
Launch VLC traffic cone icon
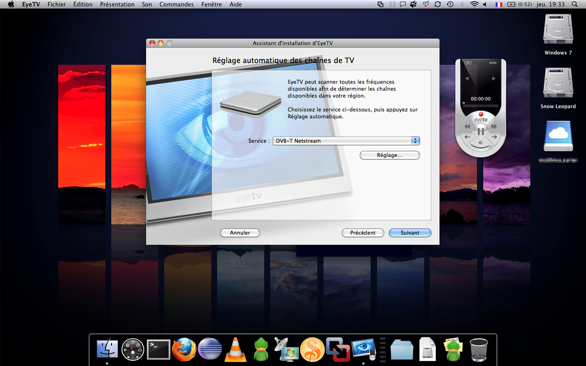[x=236, y=349]
